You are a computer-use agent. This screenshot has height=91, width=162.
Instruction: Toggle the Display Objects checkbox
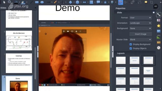point(131,48)
